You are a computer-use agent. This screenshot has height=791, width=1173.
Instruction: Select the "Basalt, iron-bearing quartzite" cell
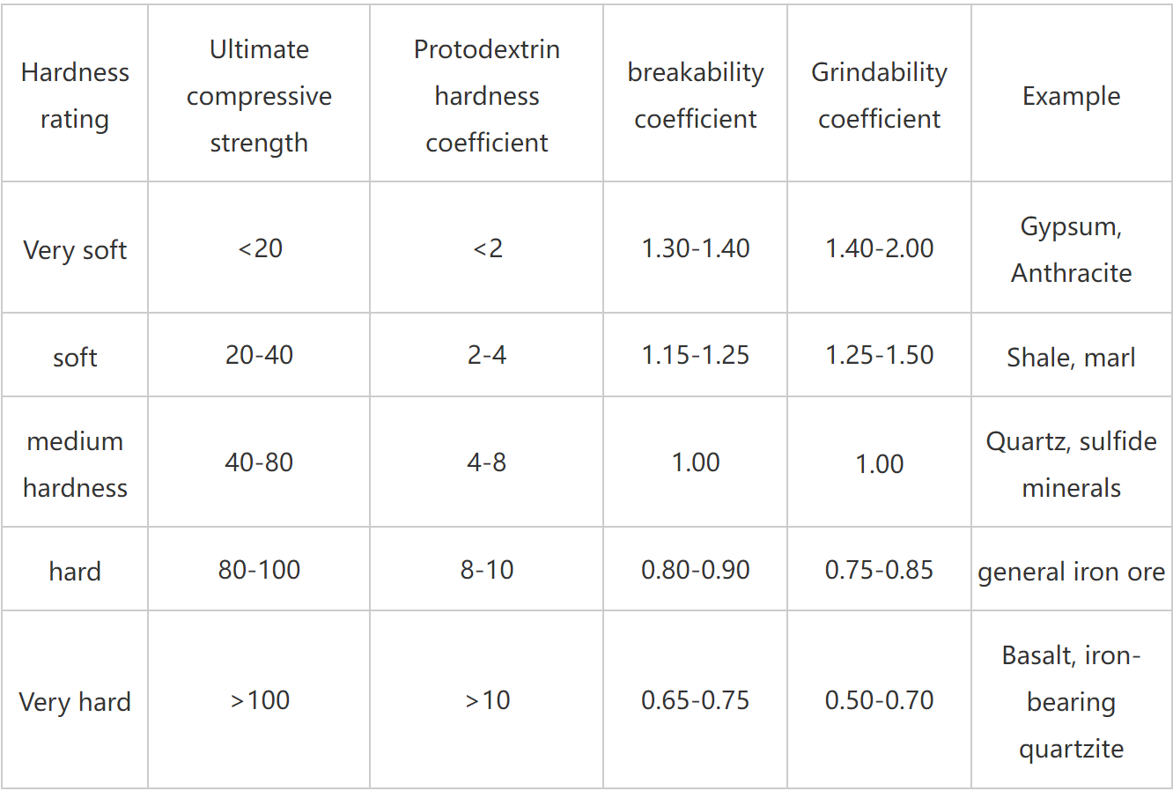1071,702
